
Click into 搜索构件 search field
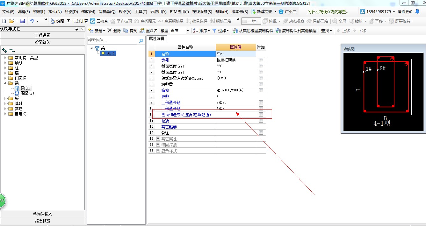pyautogui.click(x=112, y=40)
